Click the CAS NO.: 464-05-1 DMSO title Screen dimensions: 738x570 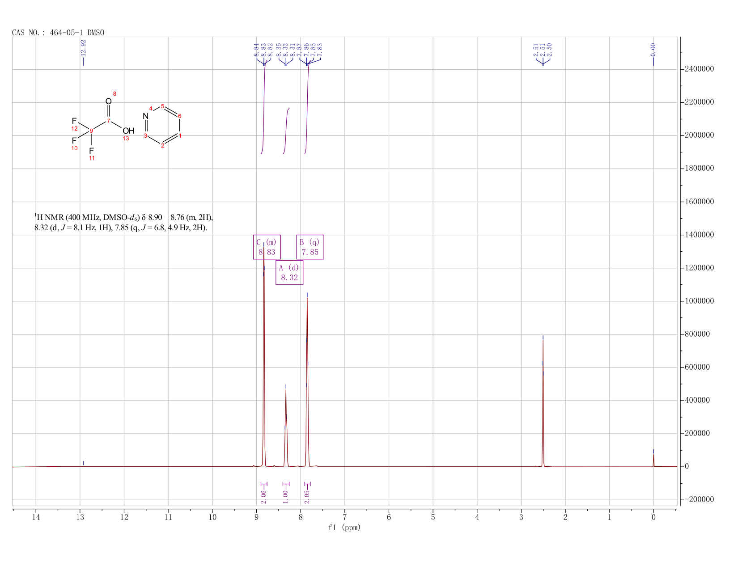[x=58, y=33]
